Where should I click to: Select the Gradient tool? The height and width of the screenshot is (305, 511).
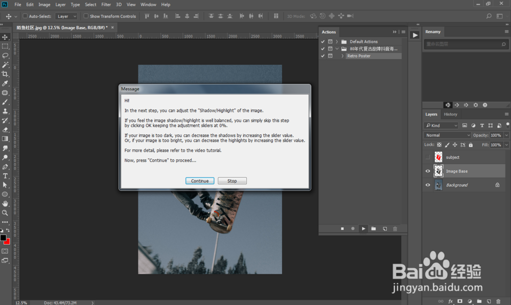pos(5,139)
